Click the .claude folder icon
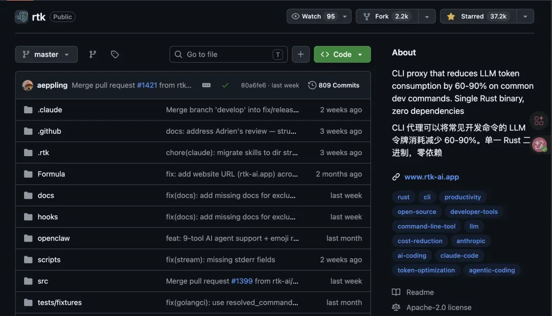The height and width of the screenshot is (316, 552). (x=28, y=110)
